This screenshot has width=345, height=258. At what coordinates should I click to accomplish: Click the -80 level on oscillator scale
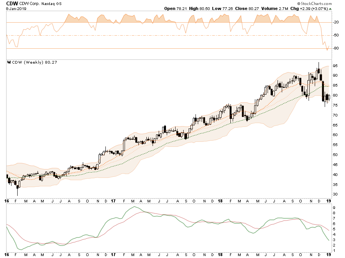[x=336, y=48]
